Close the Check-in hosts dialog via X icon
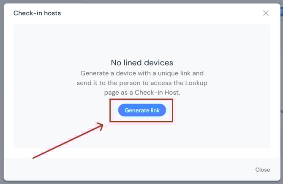Image resolution: width=283 pixels, height=184 pixels. 266,13
